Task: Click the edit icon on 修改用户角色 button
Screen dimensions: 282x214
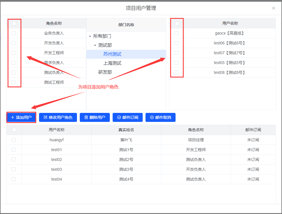Action: pyautogui.click(x=46, y=117)
